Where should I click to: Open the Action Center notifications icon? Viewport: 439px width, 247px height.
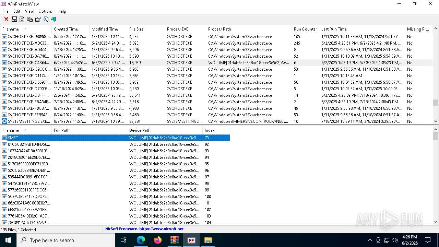428,240
